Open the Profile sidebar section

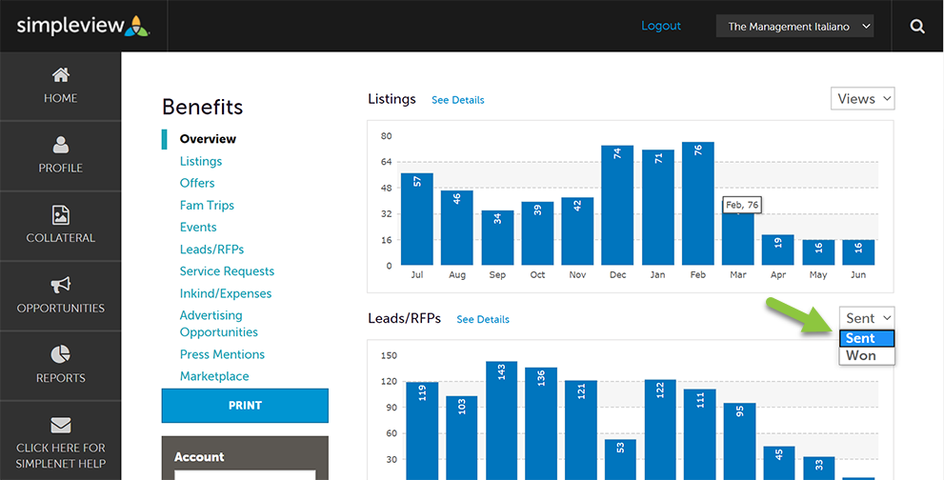pyautogui.click(x=60, y=156)
